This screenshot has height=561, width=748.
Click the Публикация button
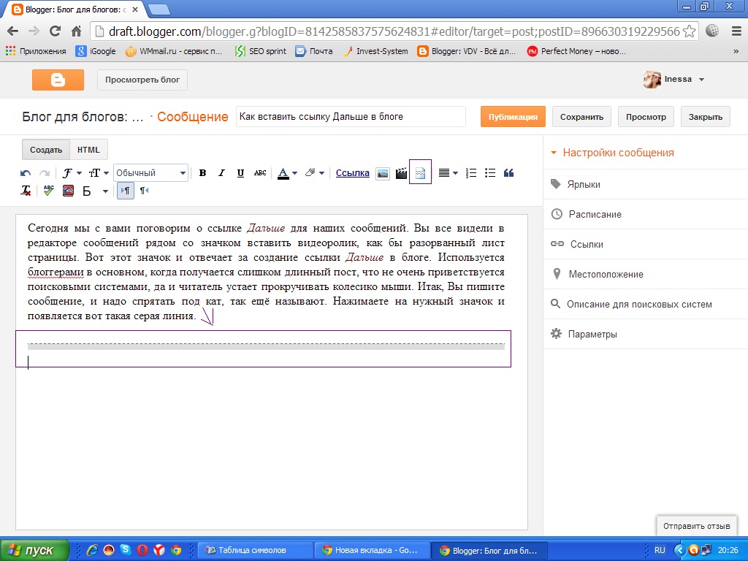pos(513,117)
